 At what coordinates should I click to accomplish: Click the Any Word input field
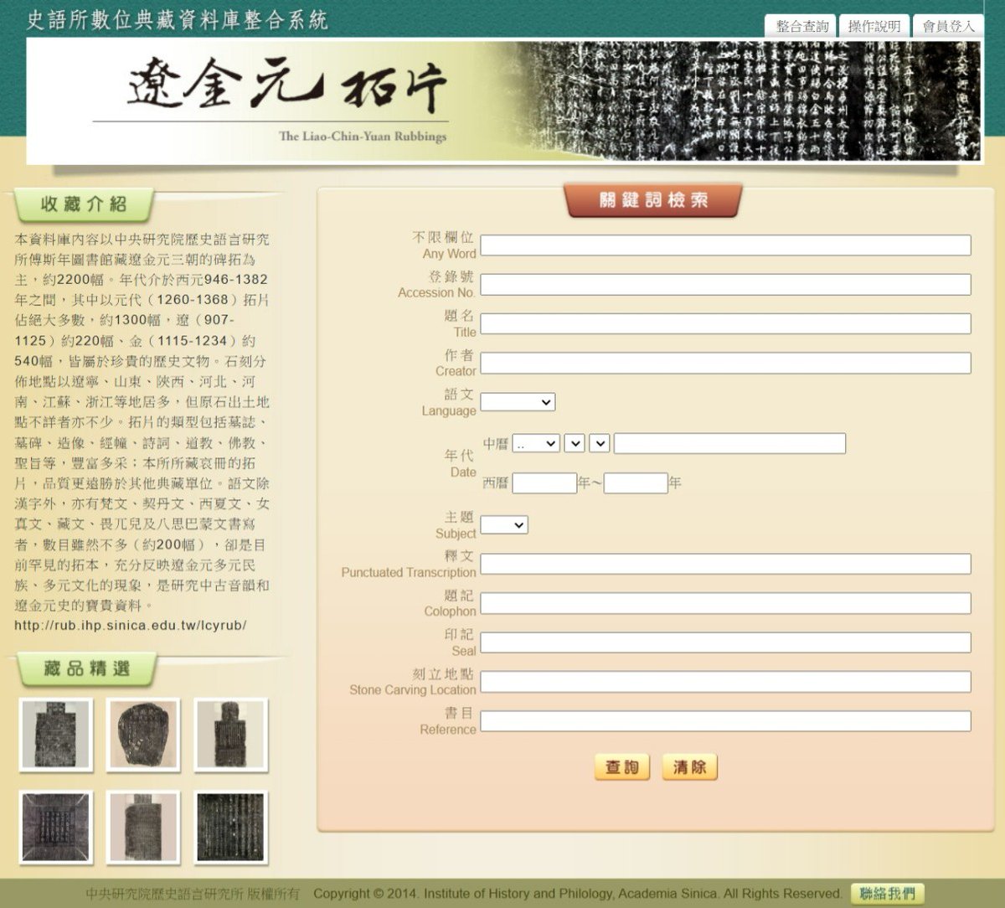(725, 245)
